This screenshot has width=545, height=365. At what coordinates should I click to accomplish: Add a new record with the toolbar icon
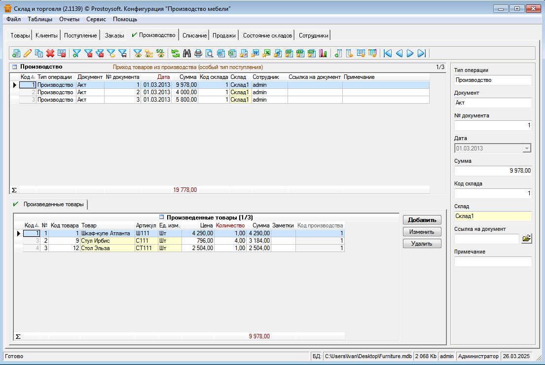click(x=16, y=53)
